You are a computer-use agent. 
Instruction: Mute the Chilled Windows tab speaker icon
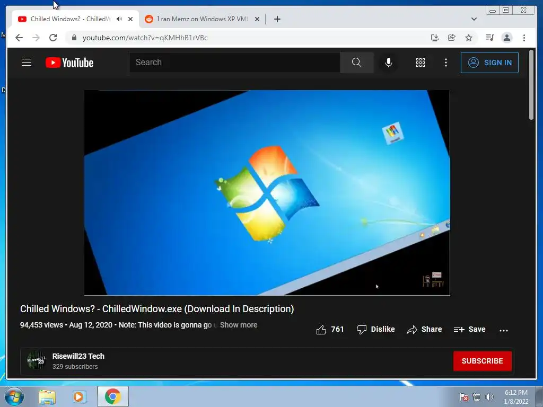pyautogui.click(x=119, y=19)
